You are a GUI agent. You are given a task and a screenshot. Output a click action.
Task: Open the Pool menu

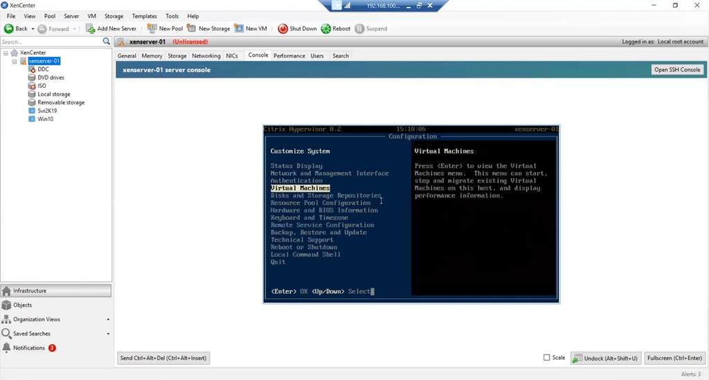(50, 16)
